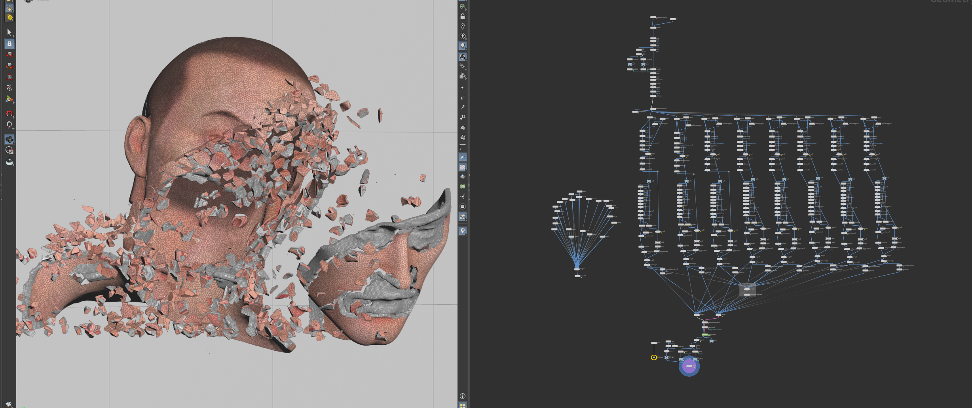This screenshot has height=408, width=972.
Task: Toggle the headlight bulb display option
Action: tap(463, 46)
